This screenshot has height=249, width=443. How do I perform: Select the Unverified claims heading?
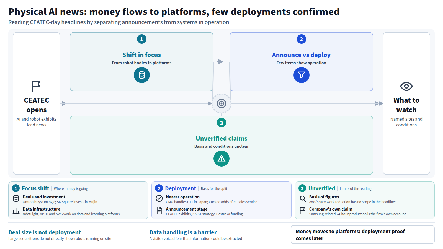[x=221, y=138]
